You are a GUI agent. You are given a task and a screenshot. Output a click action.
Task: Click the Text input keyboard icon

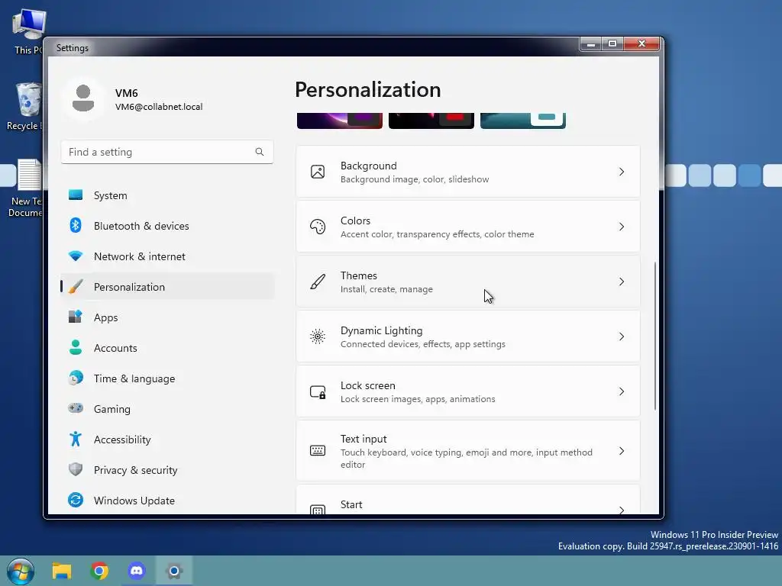(318, 451)
